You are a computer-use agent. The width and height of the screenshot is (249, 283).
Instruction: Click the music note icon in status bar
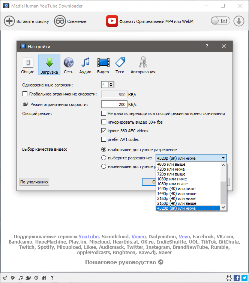tap(21, 278)
